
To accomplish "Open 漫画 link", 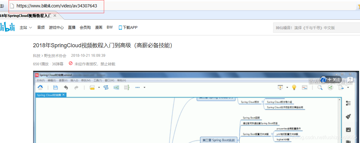I will click(x=99, y=28).
